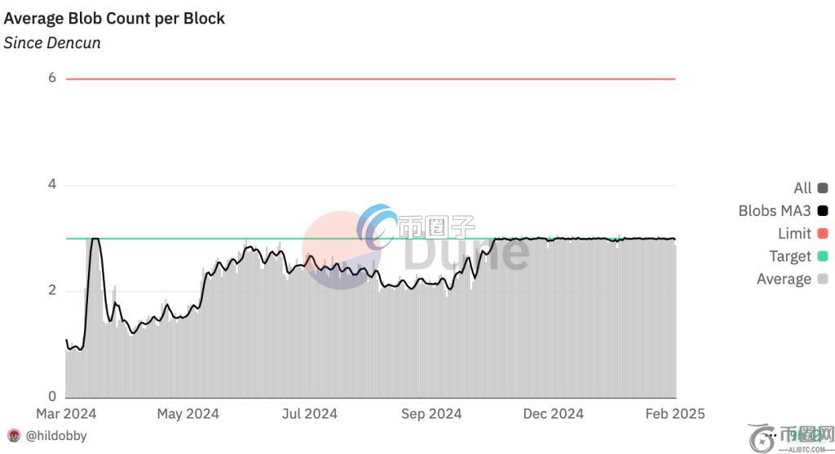Image resolution: width=835 pixels, height=454 pixels.
Task: Select the Limit legend text
Action: (794, 234)
